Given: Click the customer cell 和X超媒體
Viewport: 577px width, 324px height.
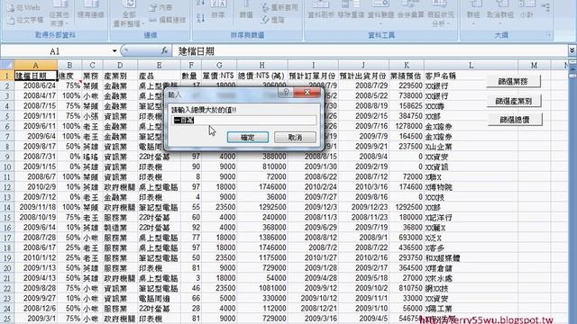Looking at the screenshot, I should [471, 258].
